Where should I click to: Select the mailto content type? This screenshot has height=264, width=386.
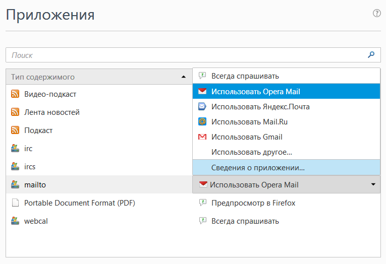point(99,184)
